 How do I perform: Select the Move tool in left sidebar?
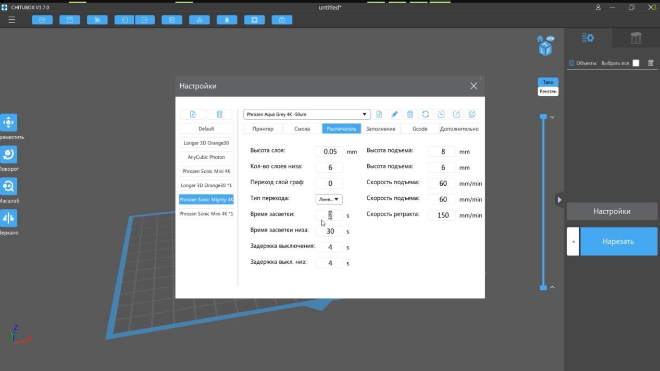(8, 123)
